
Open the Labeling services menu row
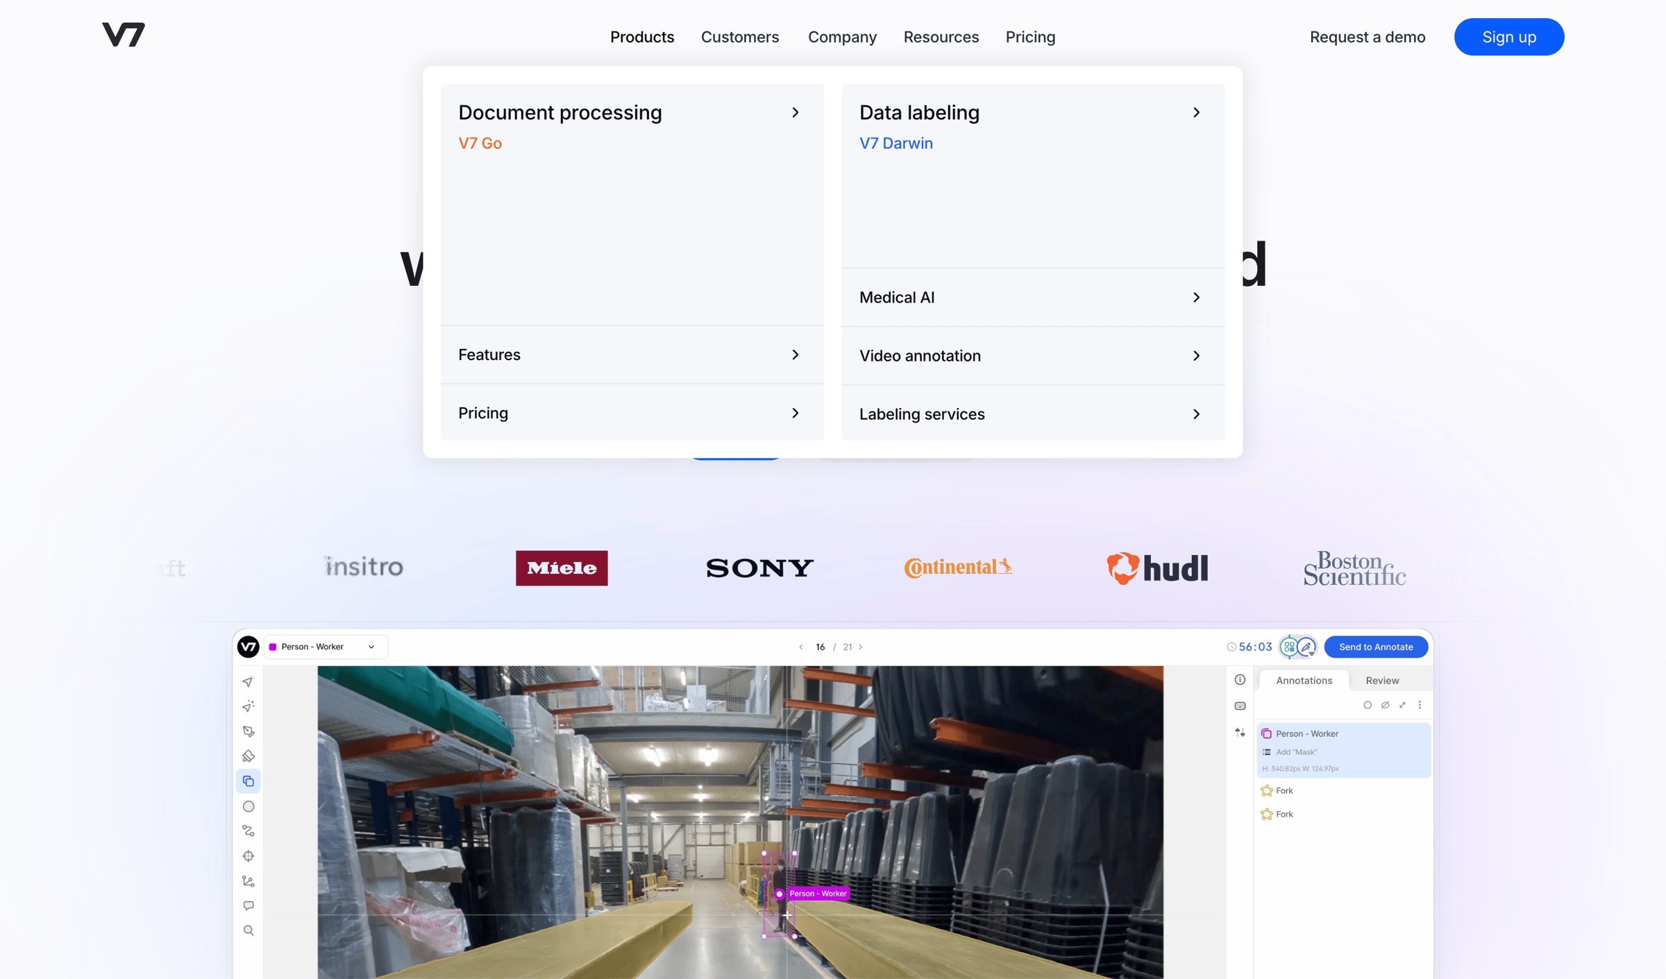(x=1033, y=414)
